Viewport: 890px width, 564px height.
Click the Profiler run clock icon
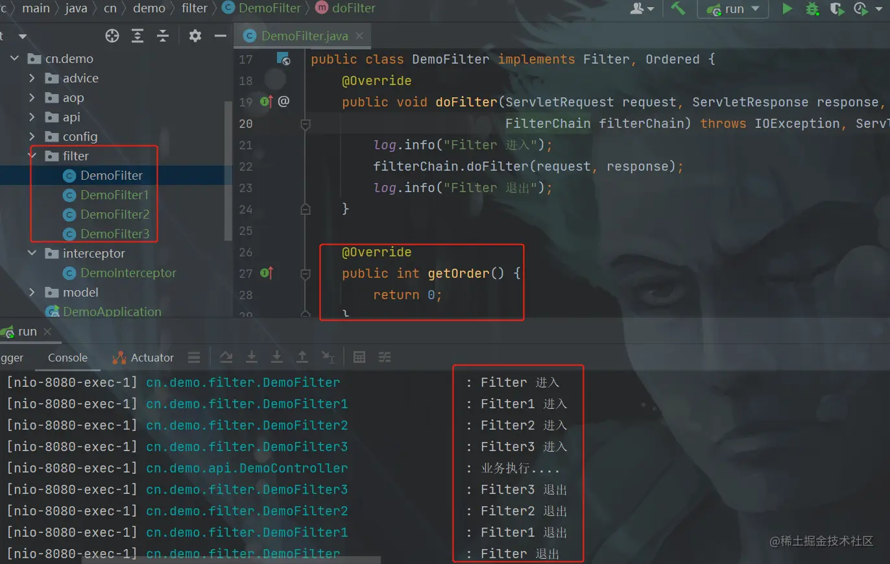(x=860, y=8)
